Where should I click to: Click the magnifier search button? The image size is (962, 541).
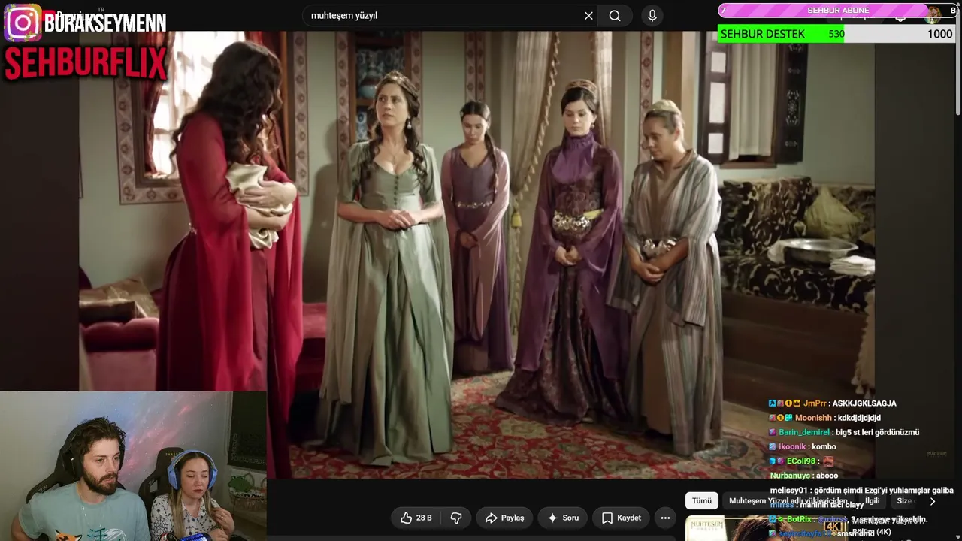[x=615, y=16]
